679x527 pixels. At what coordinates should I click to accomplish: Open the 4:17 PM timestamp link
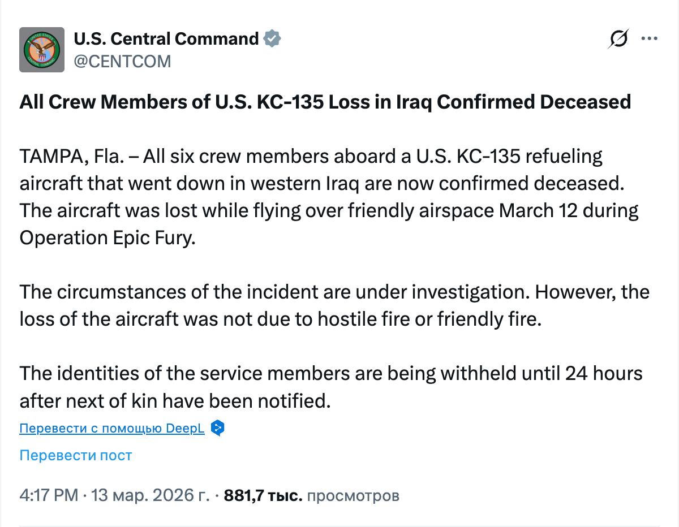(x=49, y=495)
